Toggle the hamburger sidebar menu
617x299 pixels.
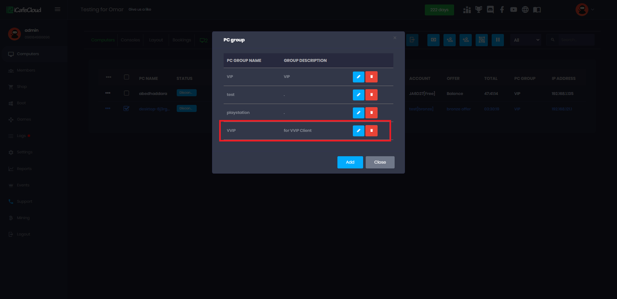point(58,9)
